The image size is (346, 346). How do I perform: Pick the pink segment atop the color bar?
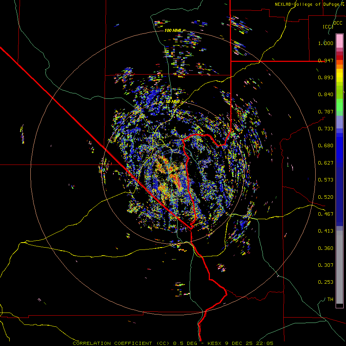[339, 41]
